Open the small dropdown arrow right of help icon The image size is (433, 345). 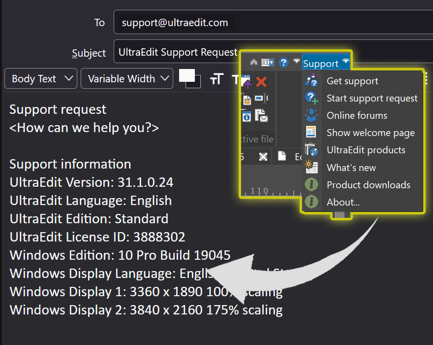point(296,61)
